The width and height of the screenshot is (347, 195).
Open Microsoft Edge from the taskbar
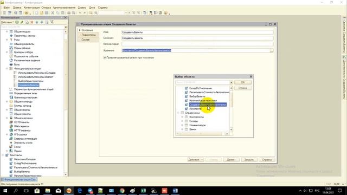click(x=80, y=191)
